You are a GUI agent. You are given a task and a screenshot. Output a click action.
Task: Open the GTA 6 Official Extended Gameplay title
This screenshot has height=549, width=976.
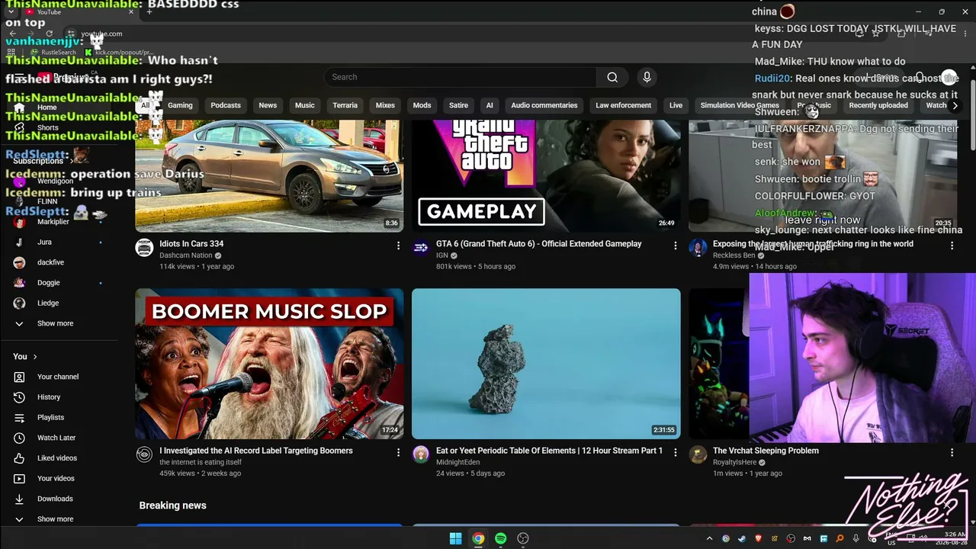click(x=539, y=244)
